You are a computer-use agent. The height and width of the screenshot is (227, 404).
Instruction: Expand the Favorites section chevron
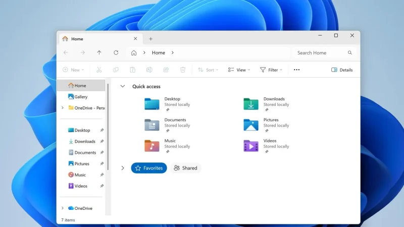tap(123, 168)
